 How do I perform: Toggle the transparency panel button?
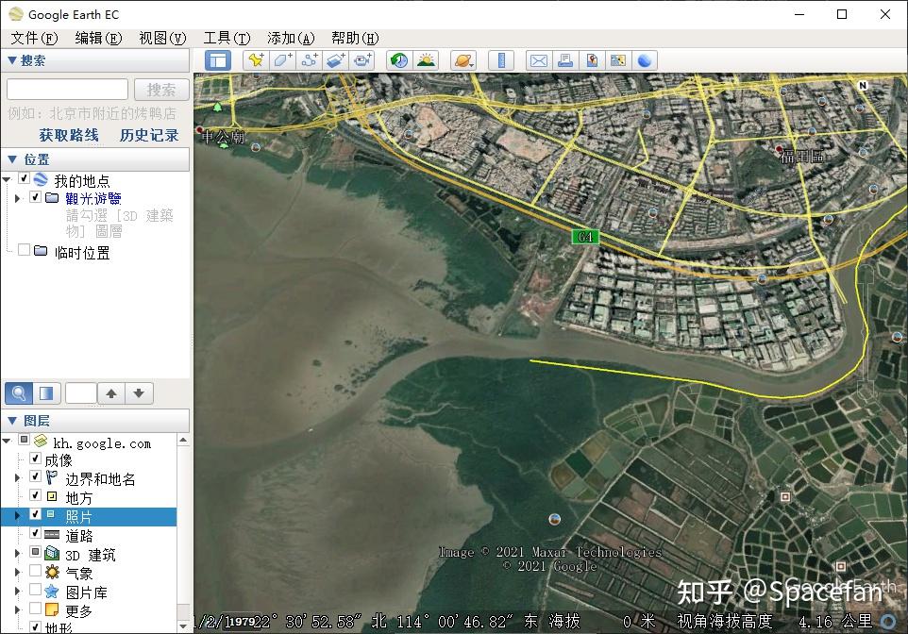tap(46, 393)
